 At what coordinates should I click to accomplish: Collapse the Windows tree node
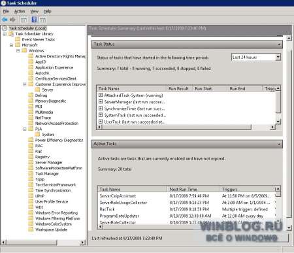[18, 51]
